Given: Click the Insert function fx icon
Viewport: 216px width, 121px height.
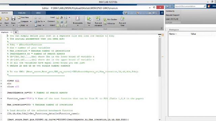Looking at the screenshot, I should pyautogui.click(x=61, y=17).
